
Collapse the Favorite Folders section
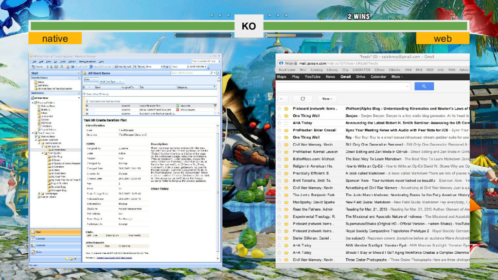tap(79, 78)
